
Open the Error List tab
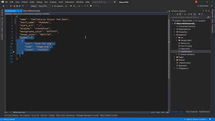[35, 115]
